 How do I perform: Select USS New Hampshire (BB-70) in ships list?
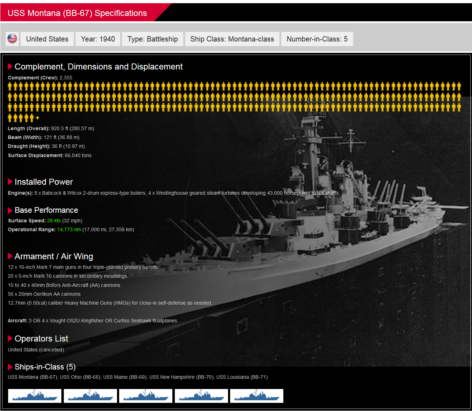[x=181, y=377]
